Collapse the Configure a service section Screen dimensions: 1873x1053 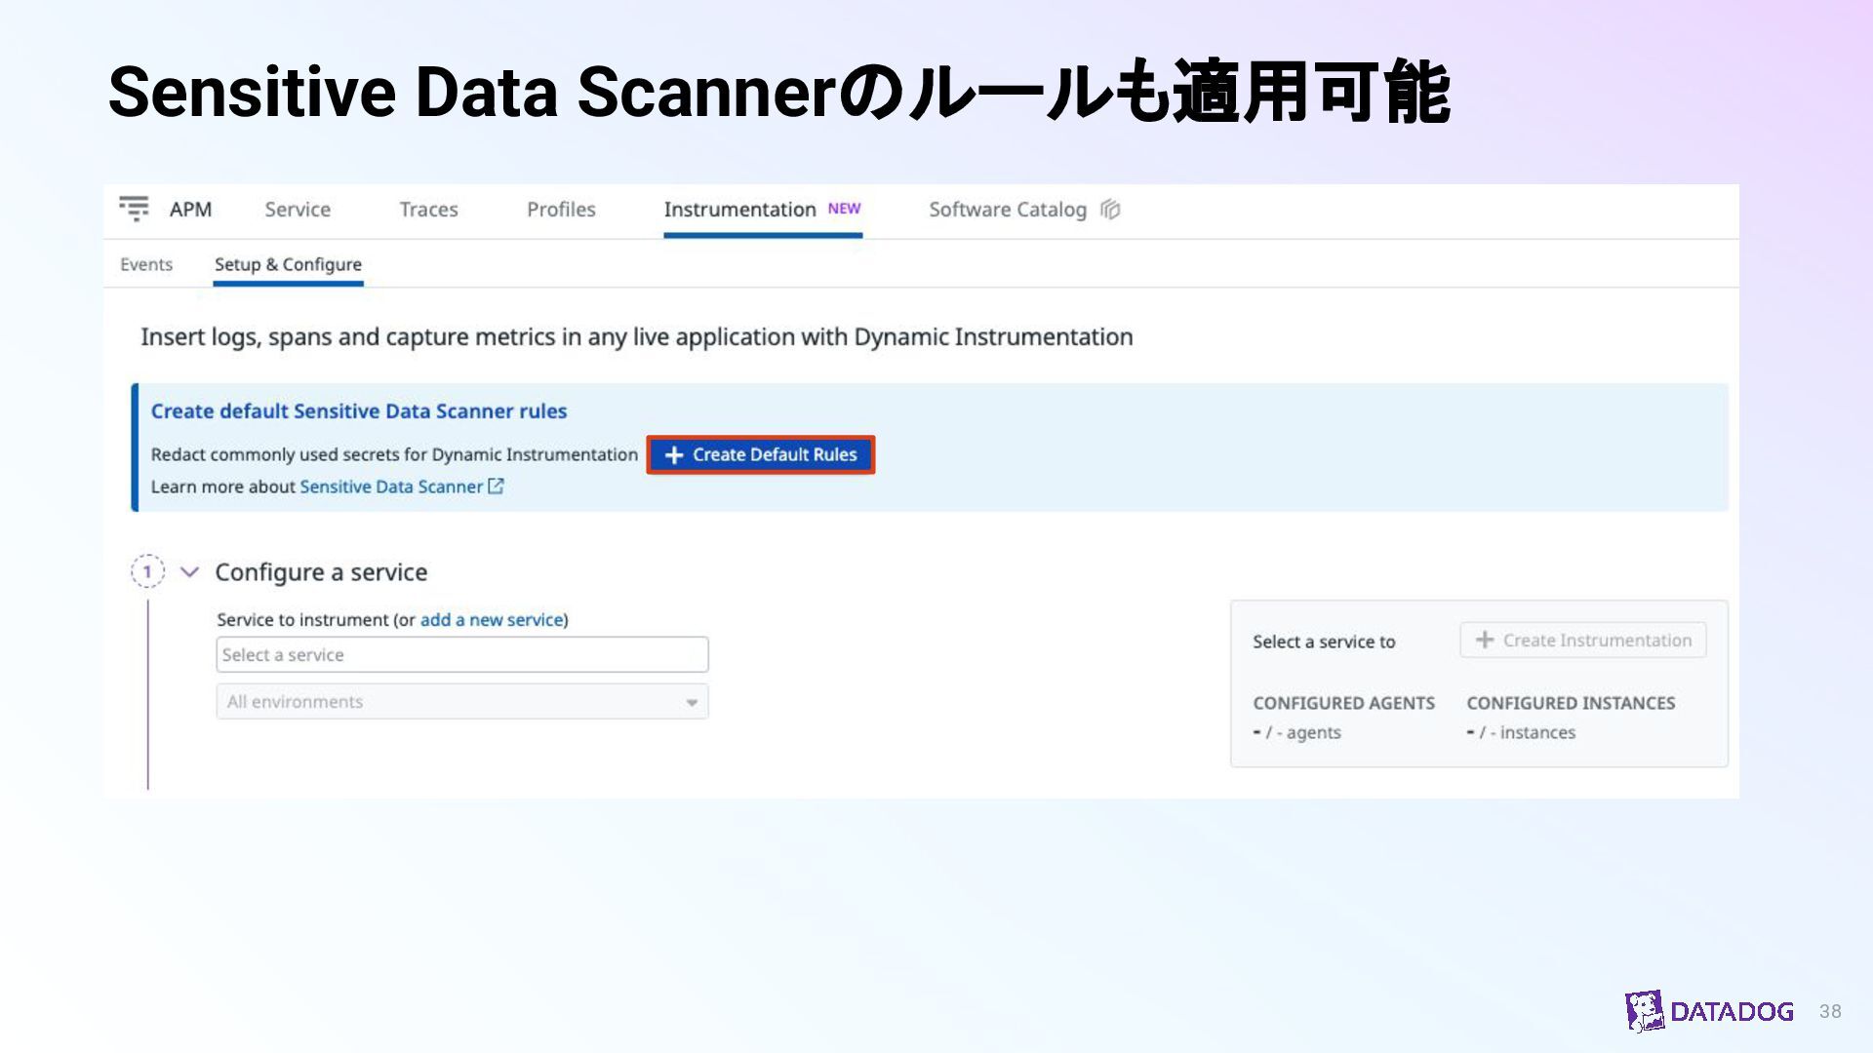pyautogui.click(x=190, y=572)
